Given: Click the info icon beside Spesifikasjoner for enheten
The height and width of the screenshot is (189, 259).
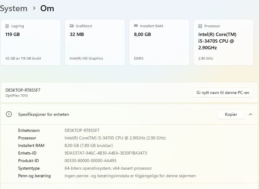Looking at the screenshot, I should 9,114.
